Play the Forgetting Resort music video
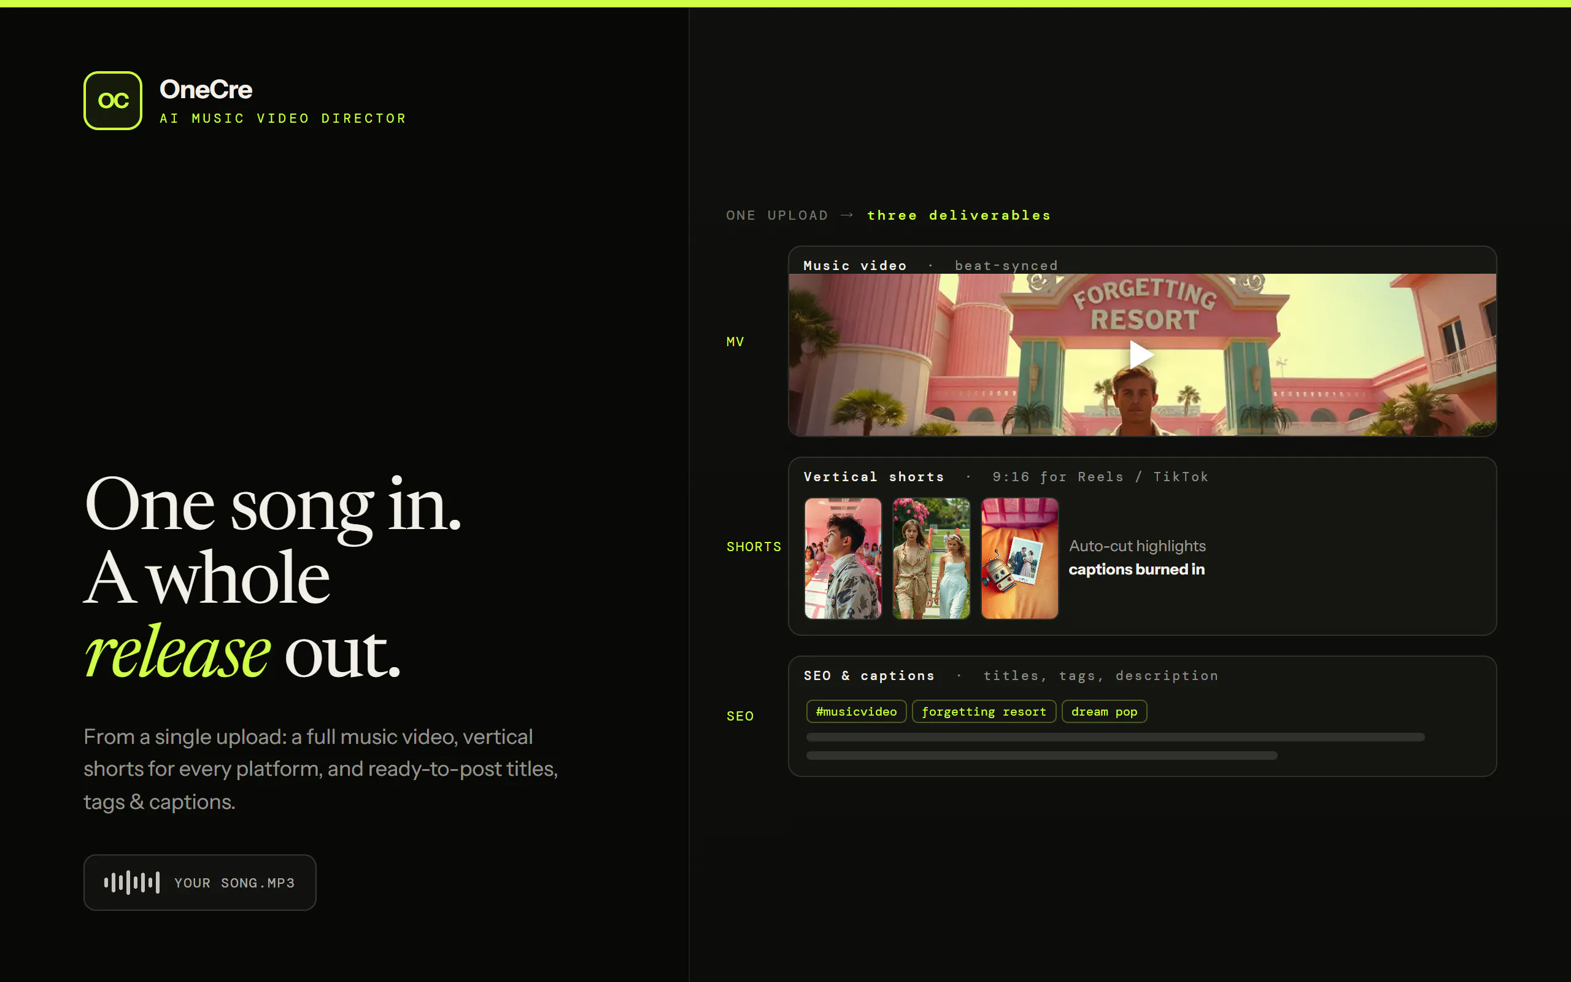Screen dimensions: 1571x982 1141,355
